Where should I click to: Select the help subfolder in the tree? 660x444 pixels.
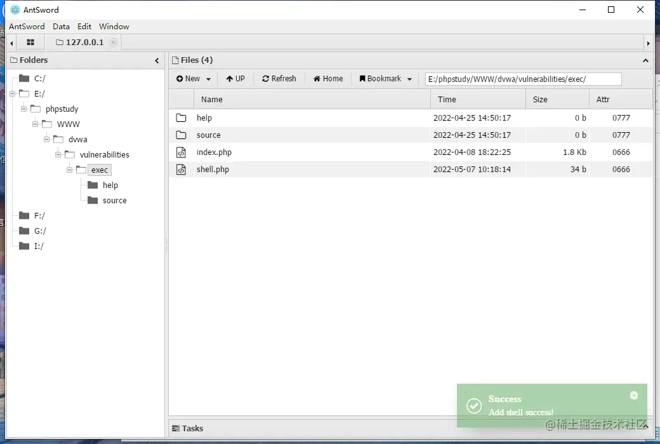pos(110,185)
